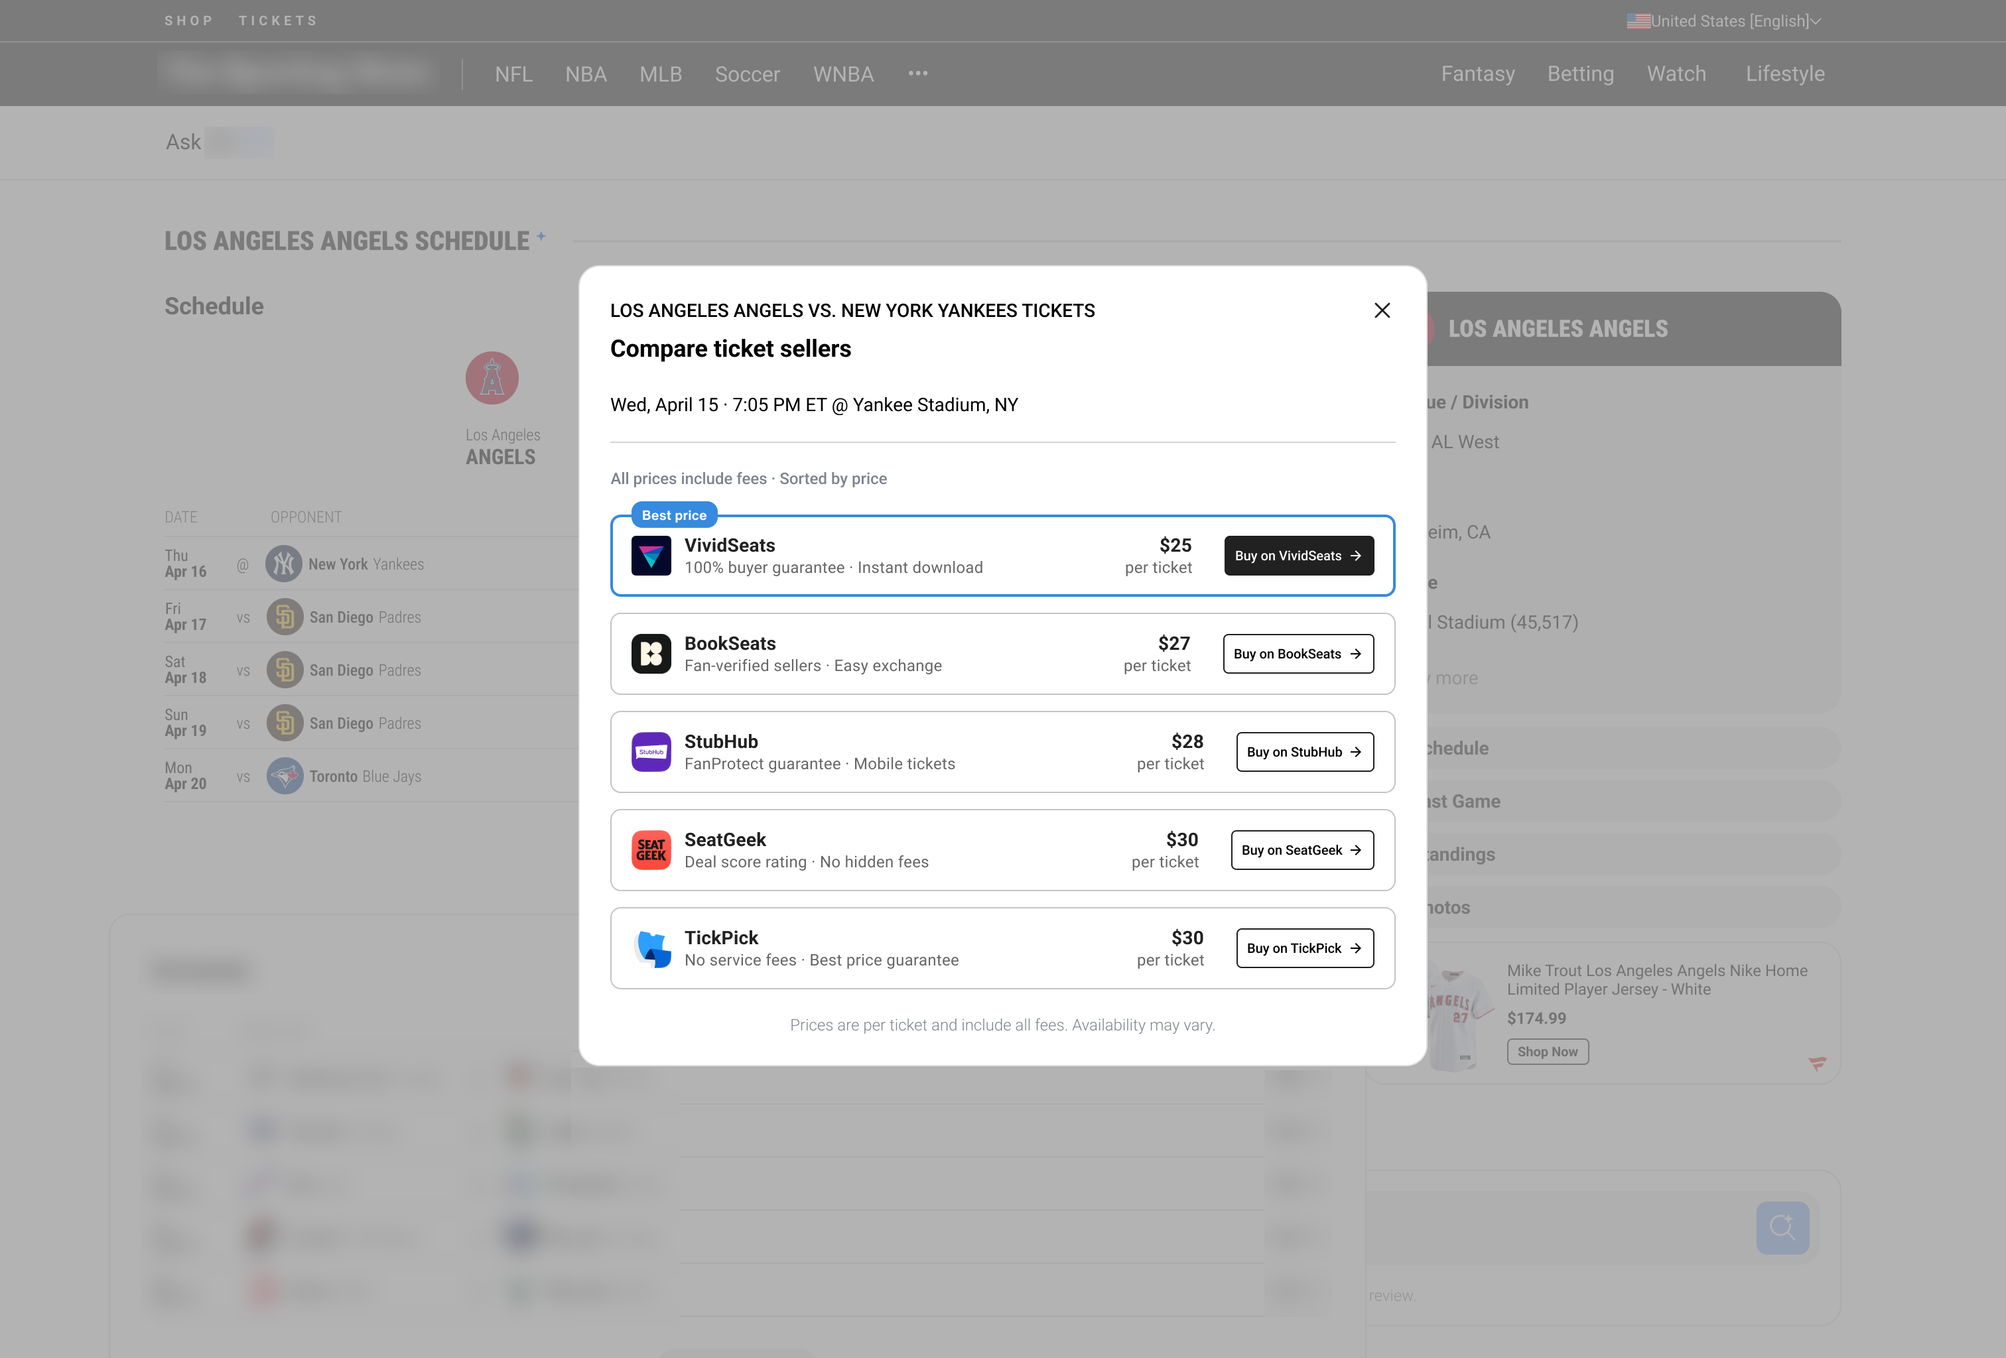Click the game date and venue line
This screenshot has height=1358, width=2006.
tap(814, 406)
